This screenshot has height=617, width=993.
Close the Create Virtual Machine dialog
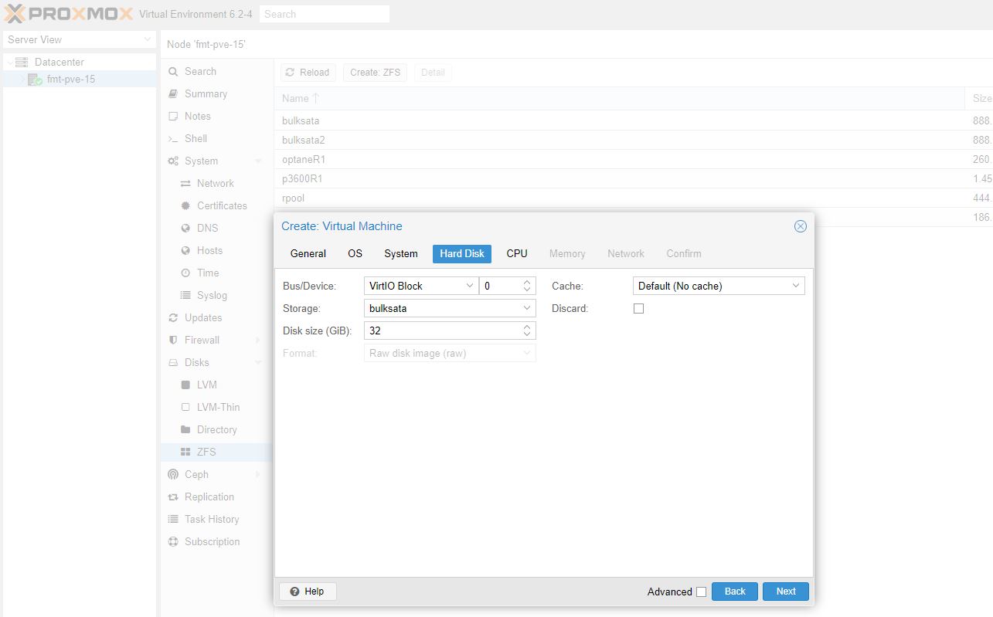point(800,226)
